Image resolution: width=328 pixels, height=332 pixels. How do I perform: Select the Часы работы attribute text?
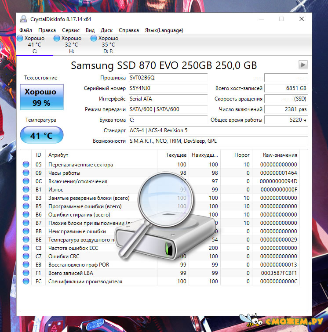coord(64,173)
